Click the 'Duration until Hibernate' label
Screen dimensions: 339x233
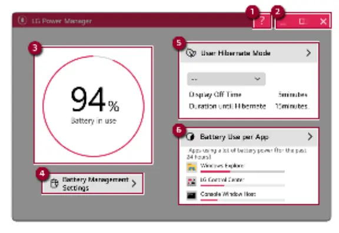227,106
